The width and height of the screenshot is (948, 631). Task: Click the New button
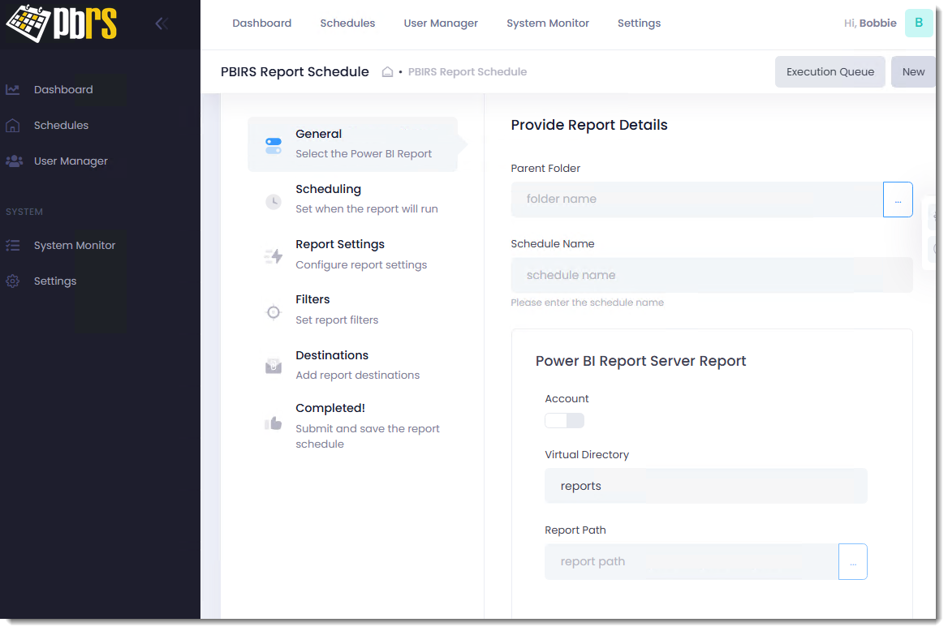[x=913, y=72]
